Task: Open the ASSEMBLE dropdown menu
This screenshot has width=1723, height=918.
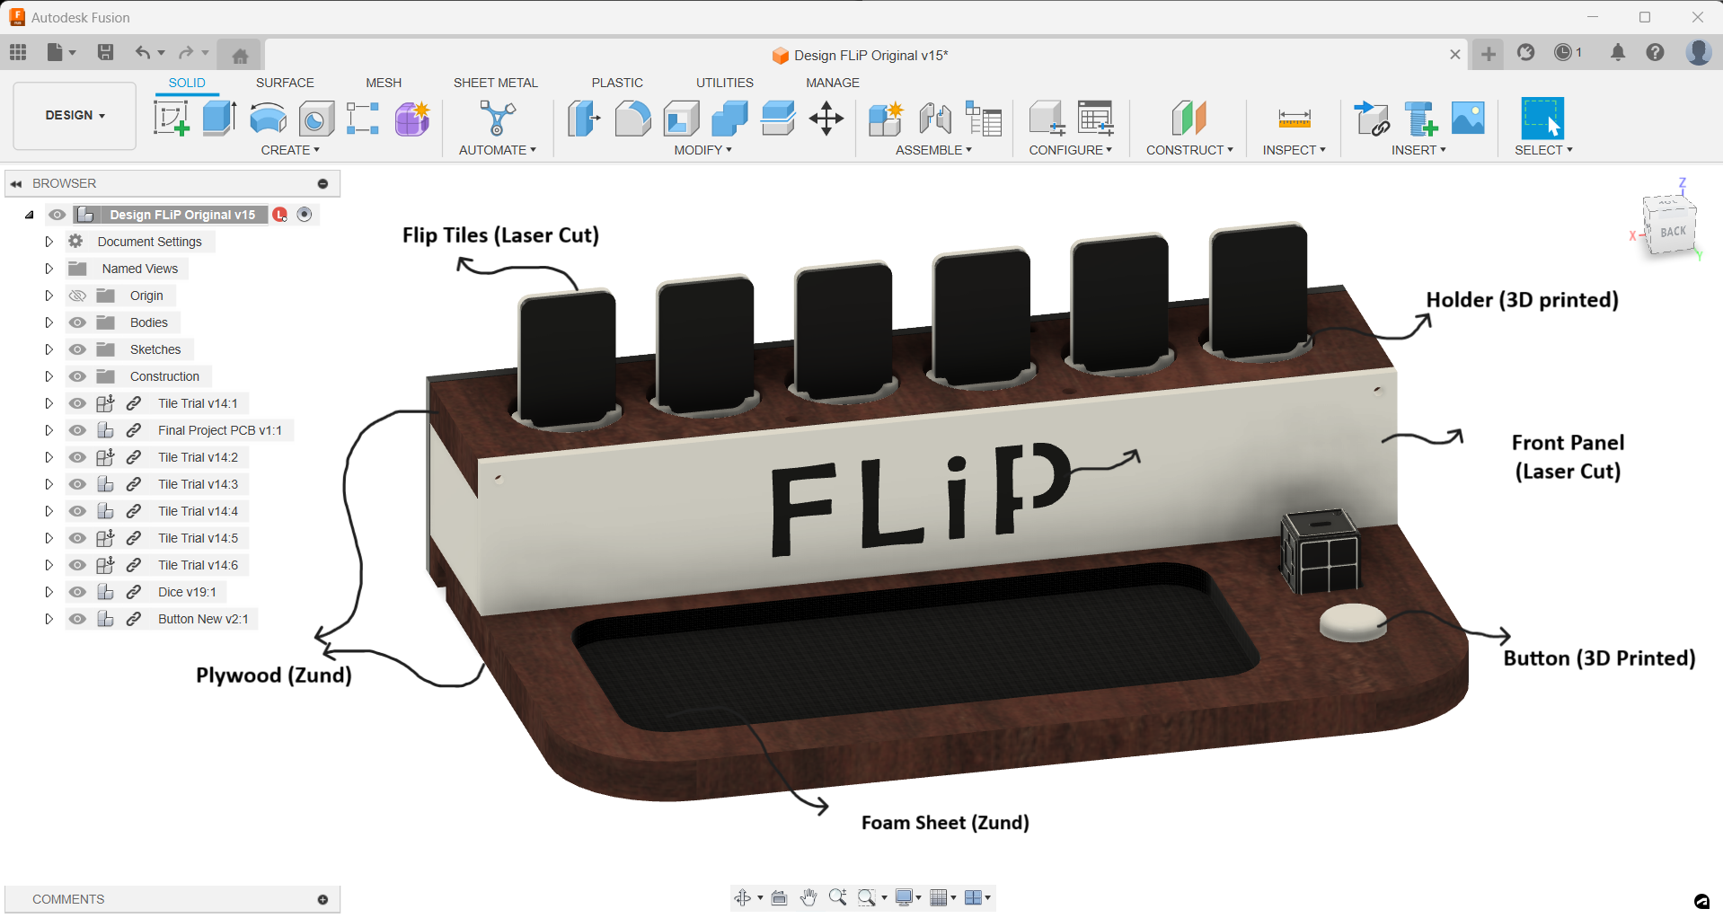Action: [x=933, y=150]
